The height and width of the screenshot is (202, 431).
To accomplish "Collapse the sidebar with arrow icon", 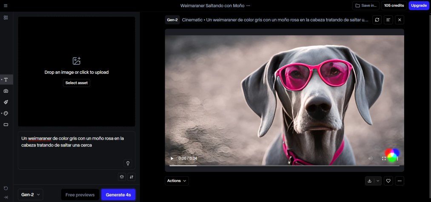I will [x=6, y=197].
